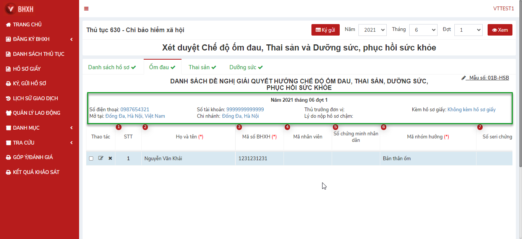Click the Số chứng minh nhân dân header

[356, 137]
